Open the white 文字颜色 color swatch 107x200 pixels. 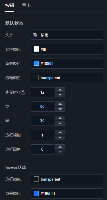point(36,49)
